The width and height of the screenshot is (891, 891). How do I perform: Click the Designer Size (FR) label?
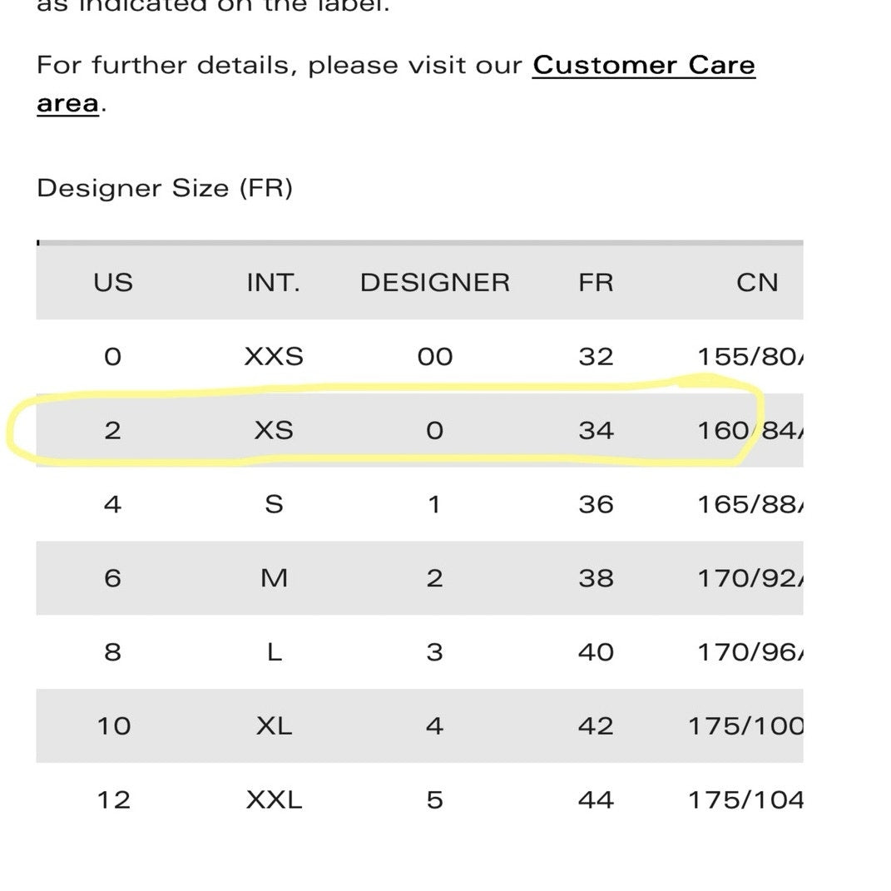click(165, 188)
